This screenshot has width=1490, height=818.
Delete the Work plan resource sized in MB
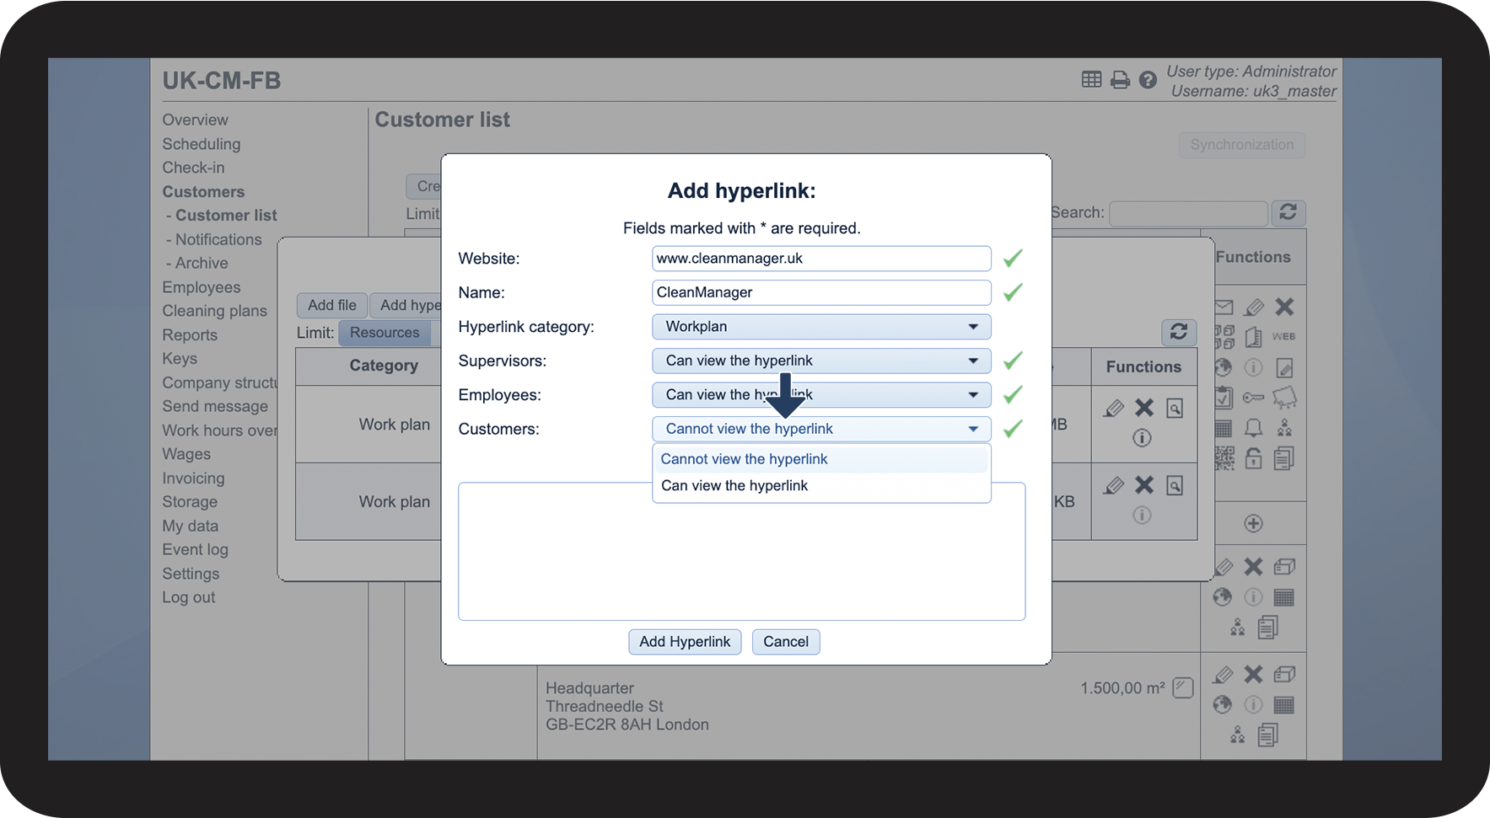click(1143, 408)
